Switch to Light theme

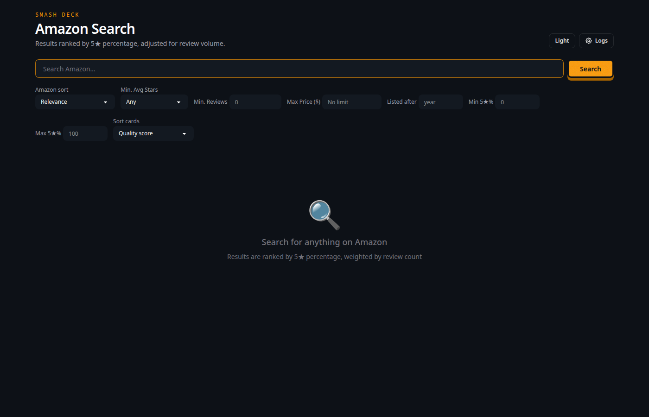pos(562,41)
